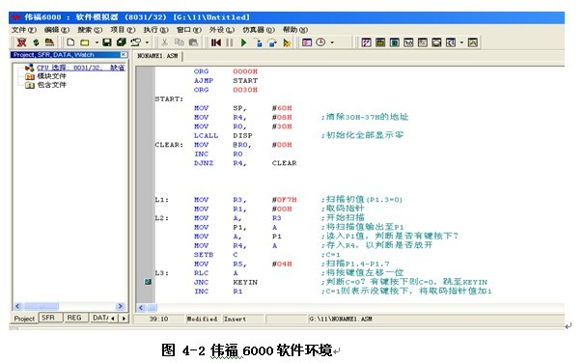
Task: Toggle breakpoint marker beside JNC KEYIN
Action: pyautogui.click(x=148, y=282)
